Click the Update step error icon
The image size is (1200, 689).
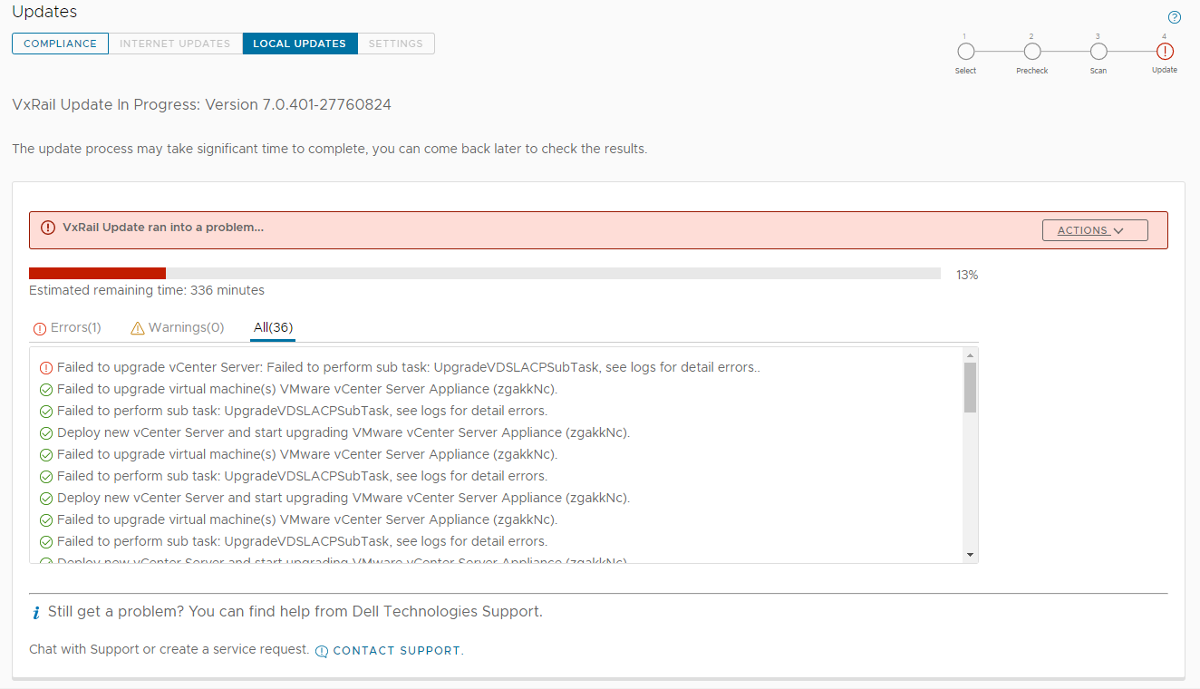click(x=1165, y=52)
